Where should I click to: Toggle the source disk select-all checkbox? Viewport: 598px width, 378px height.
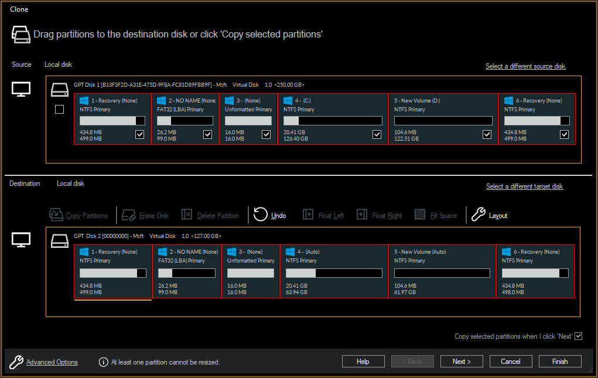click(x=59, y=109)
